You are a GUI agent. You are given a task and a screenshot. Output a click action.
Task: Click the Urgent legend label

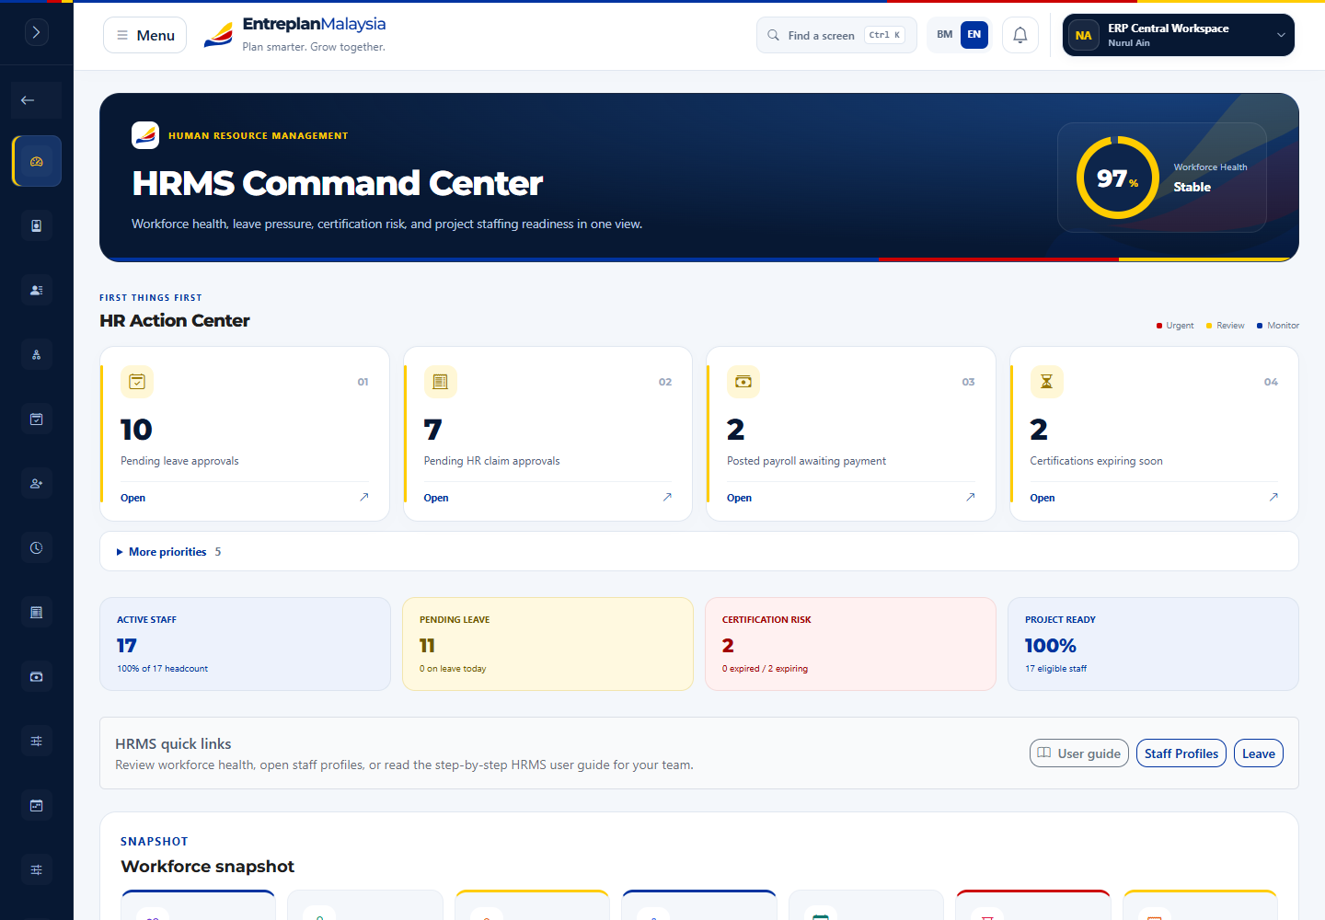click(1180, 326)
